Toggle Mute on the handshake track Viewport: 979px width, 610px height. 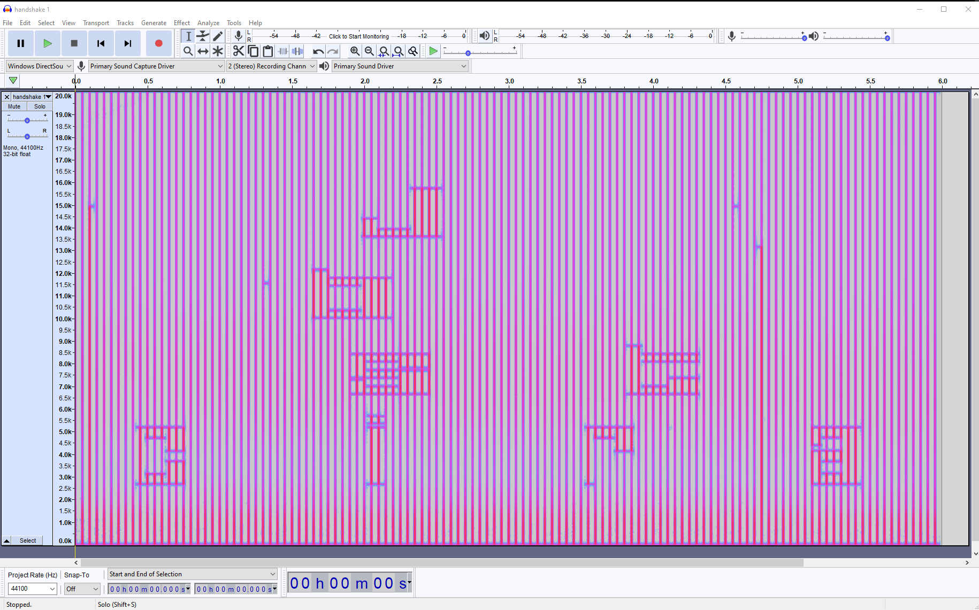(x=14, y=106)
